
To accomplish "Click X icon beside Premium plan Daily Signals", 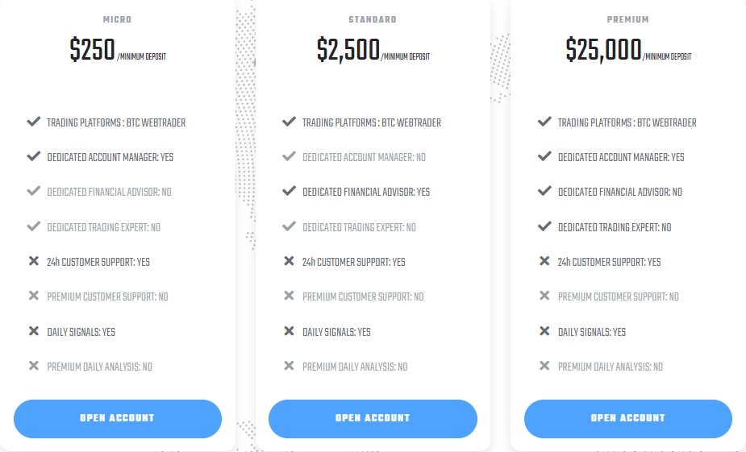I will 544,331.
